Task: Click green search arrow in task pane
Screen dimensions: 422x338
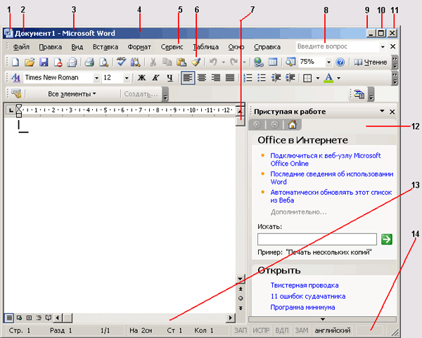Action: 387,239
